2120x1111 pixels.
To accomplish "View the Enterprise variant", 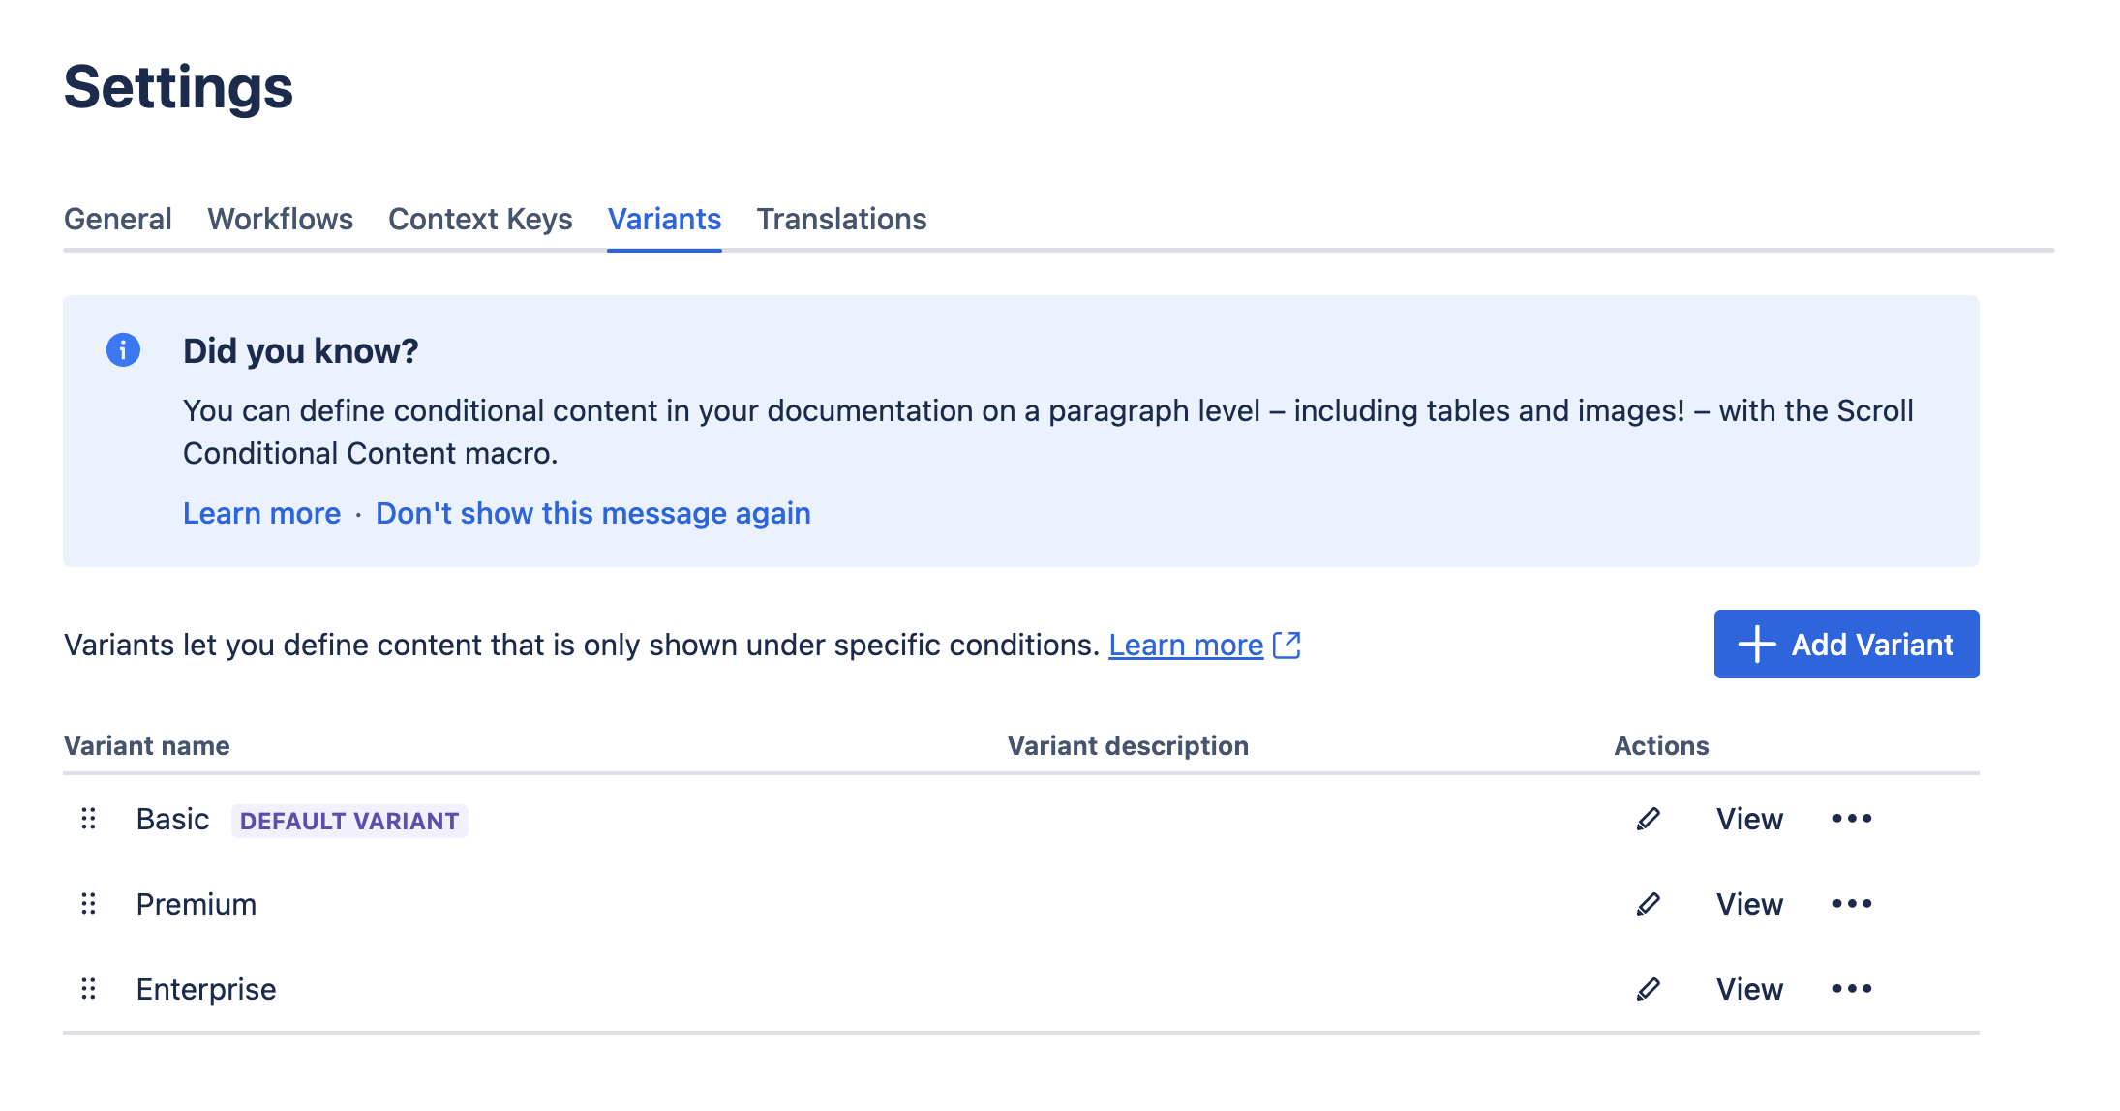I will [x=1748, y=988].
